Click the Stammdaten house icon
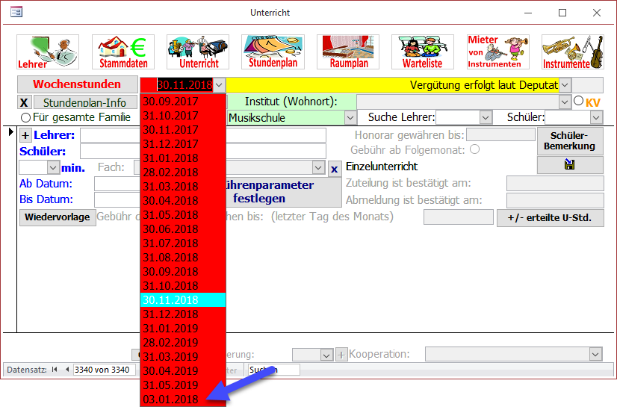The height and width of the screenshot is (407, 617). (123, 52)
